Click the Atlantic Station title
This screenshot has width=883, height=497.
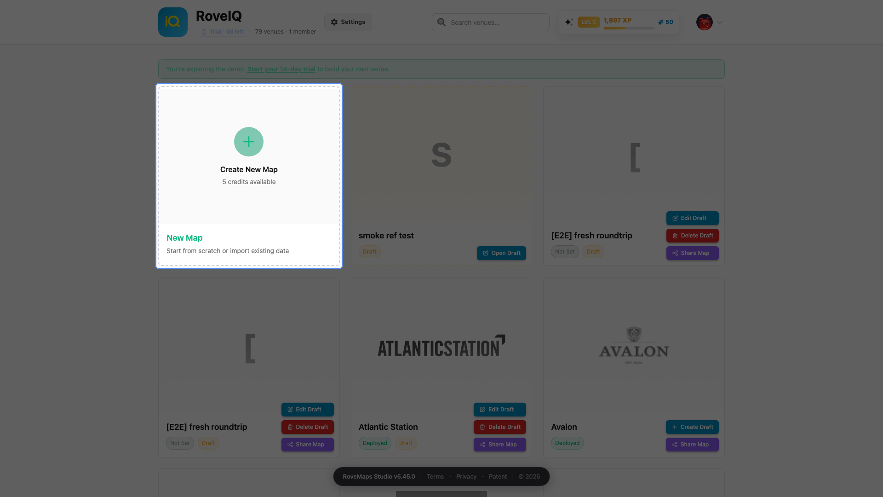tap(388, 427)
